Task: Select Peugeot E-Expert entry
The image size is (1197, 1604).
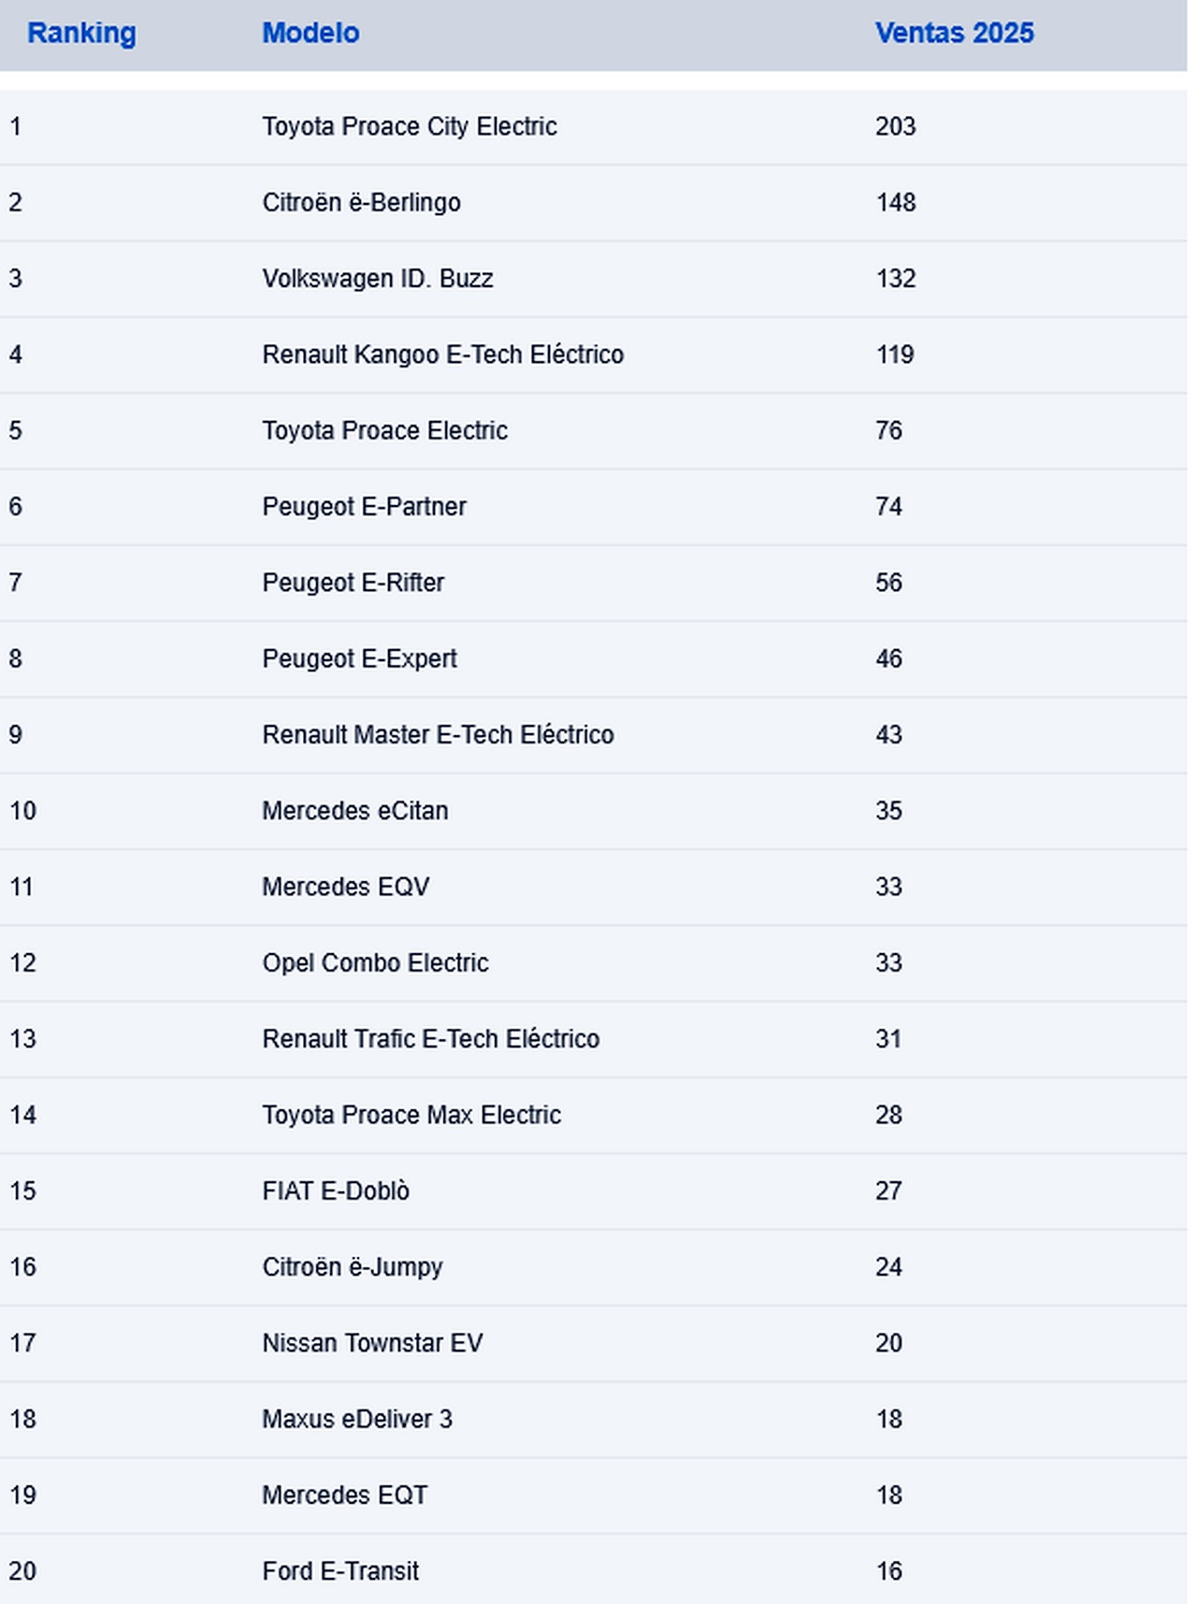Action: click(x=359, y=658)
